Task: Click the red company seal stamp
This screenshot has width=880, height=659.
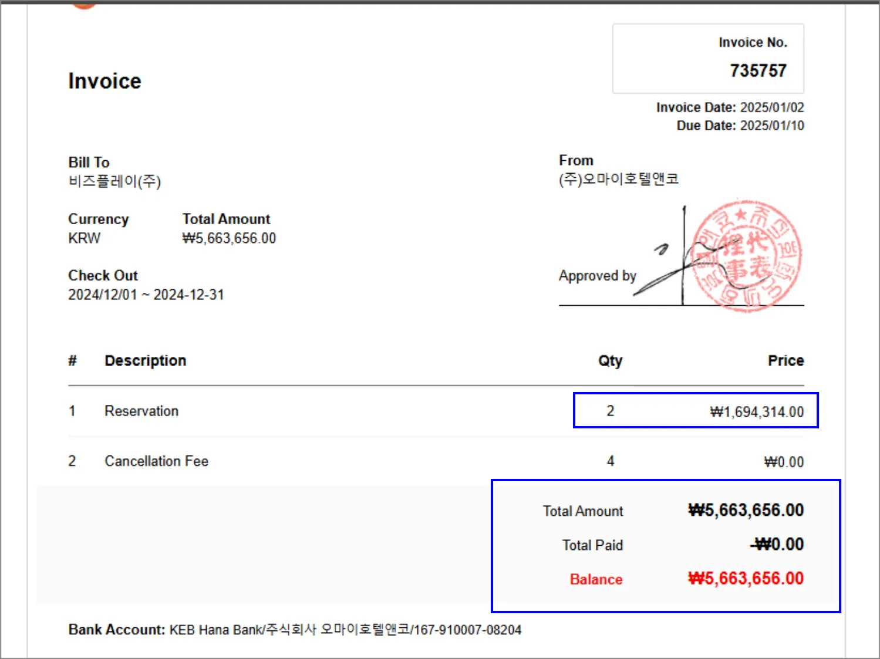Action: click(747, 256)
